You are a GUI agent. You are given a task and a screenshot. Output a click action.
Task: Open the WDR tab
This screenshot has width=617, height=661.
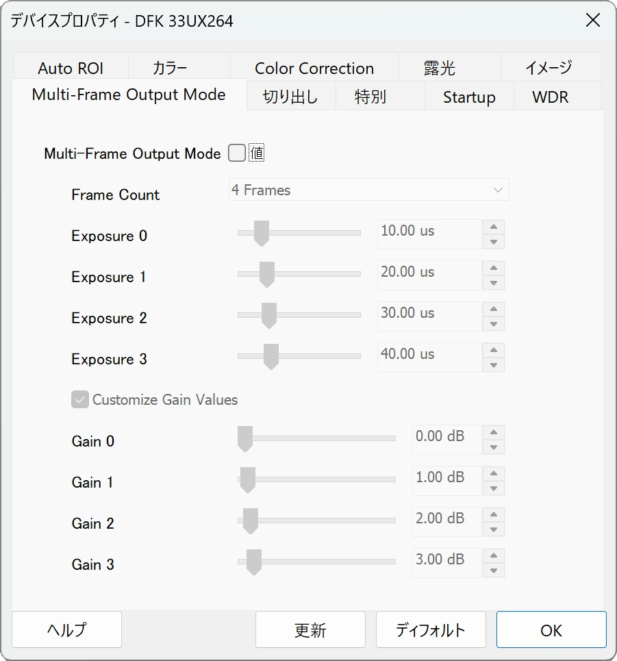coord(550,97)
